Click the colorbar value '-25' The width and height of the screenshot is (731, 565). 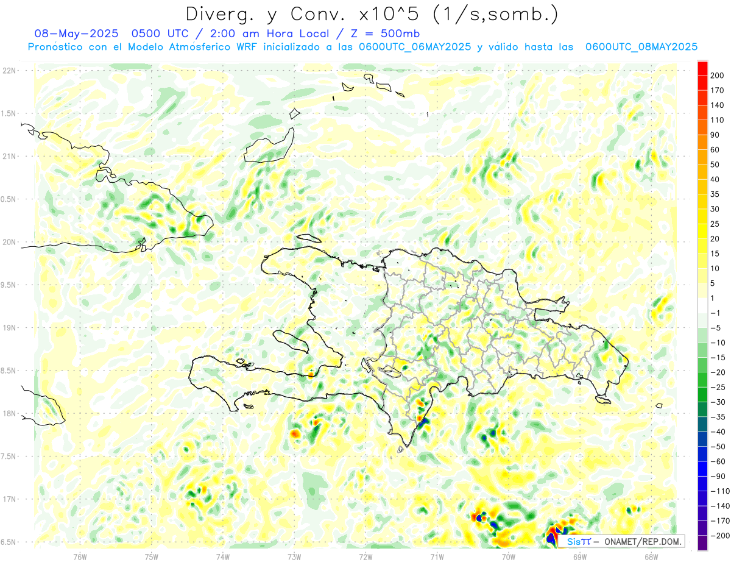tap(718, 387)
